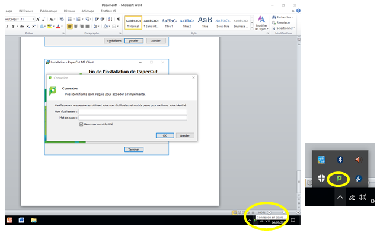The image size is (383, 233).
Task: Insert a numbered list
Action: click(x=78, y=20)
